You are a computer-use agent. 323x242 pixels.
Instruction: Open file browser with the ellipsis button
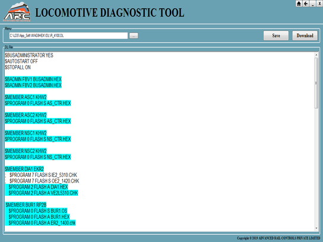[x=134, y=36]
